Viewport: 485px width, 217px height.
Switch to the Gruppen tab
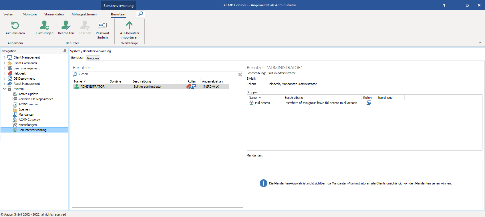click(93, 58)
